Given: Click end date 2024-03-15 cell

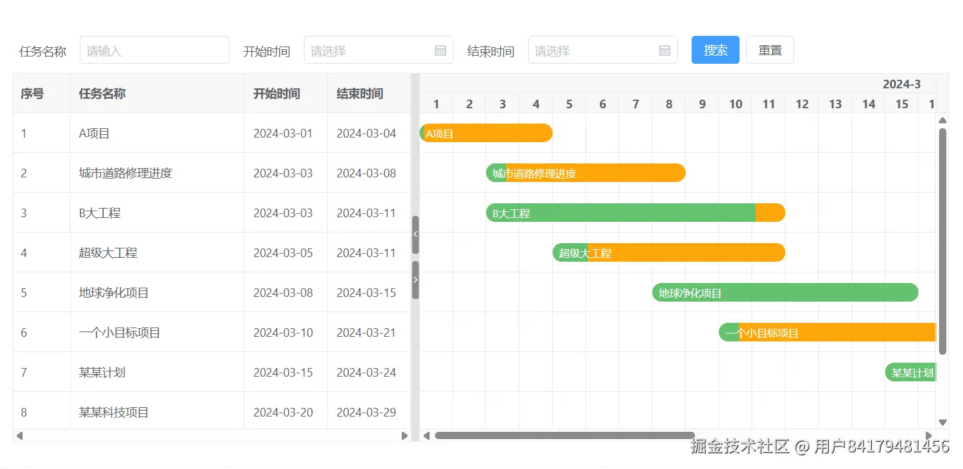Looking at the screenshot, I should coord(369,292).
